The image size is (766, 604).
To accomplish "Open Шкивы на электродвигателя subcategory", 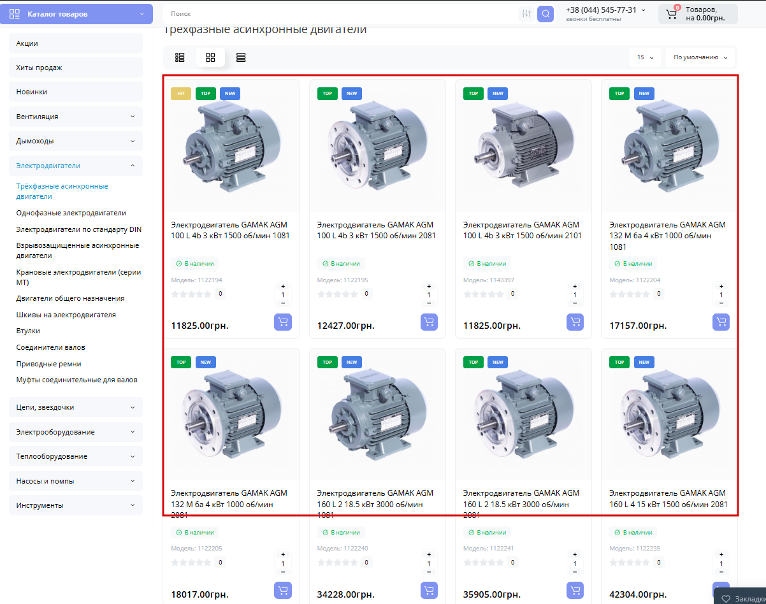I will [x=66, y=315].
